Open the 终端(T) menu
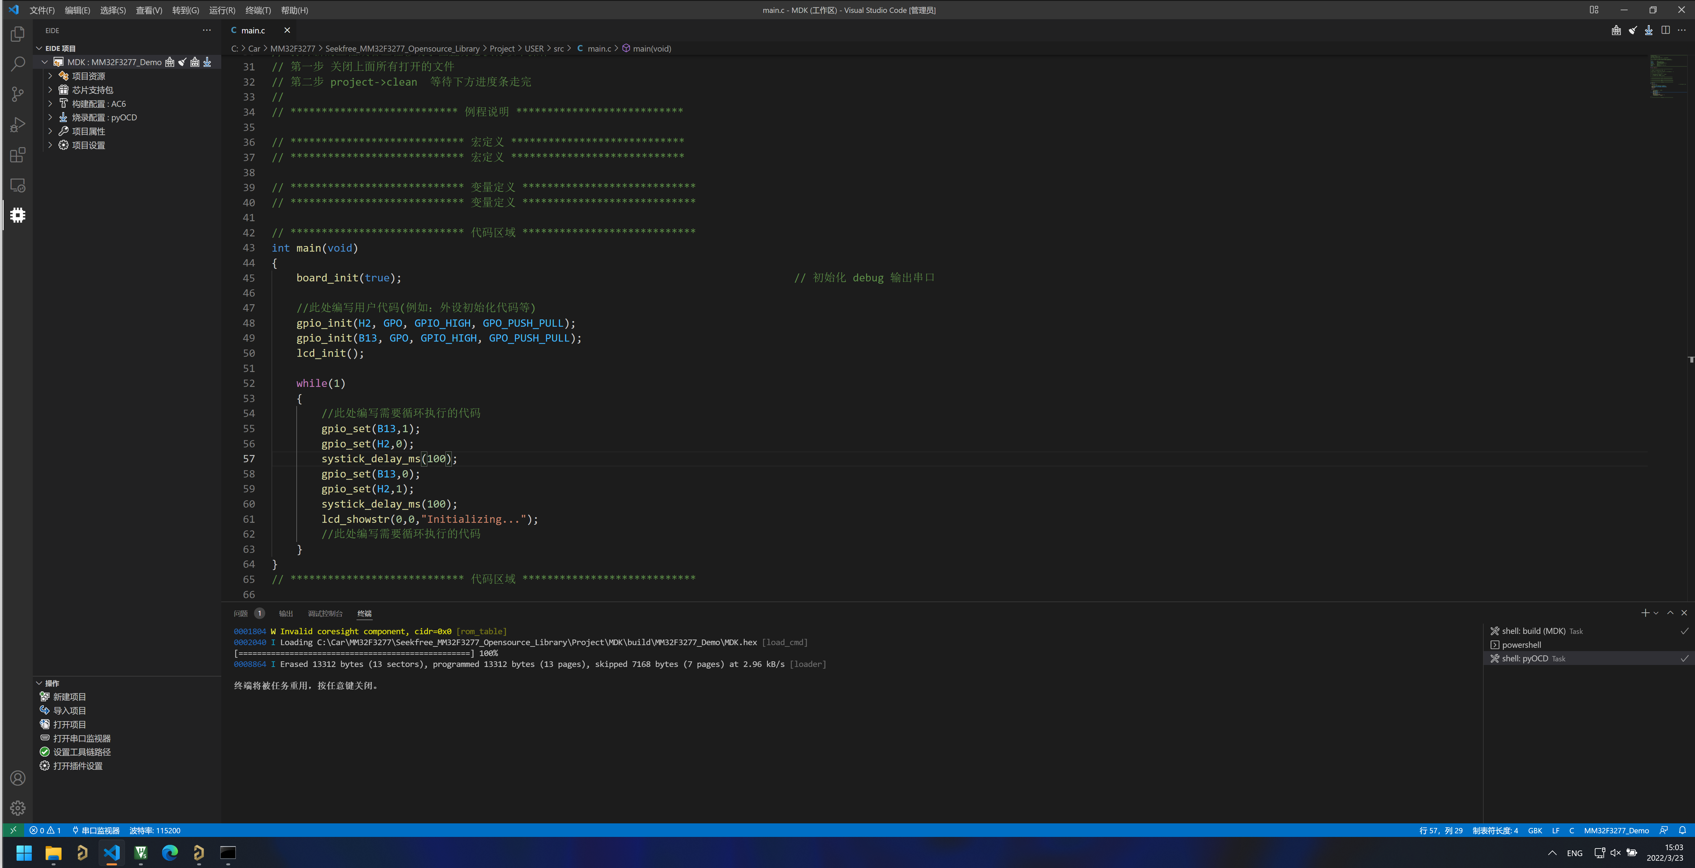This screenshot has width=1695, height=868. [257, 11]
